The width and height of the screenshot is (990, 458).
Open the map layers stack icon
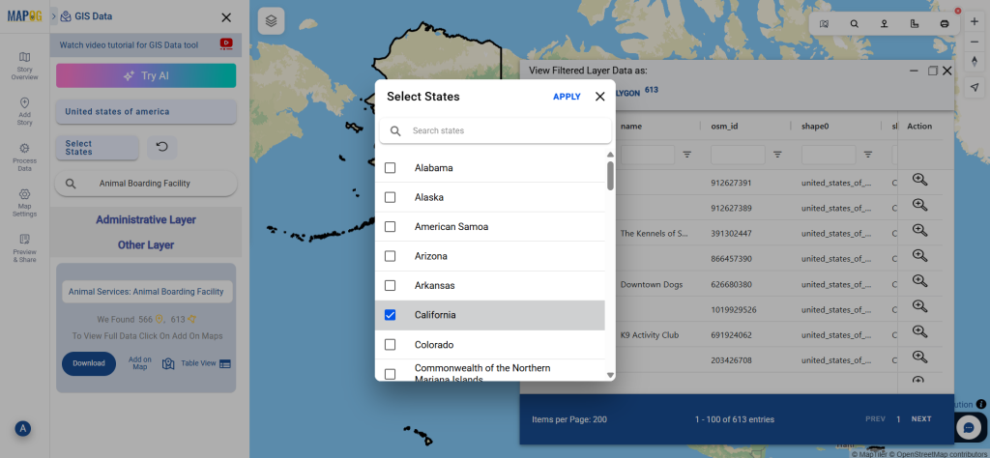(272, 20)
